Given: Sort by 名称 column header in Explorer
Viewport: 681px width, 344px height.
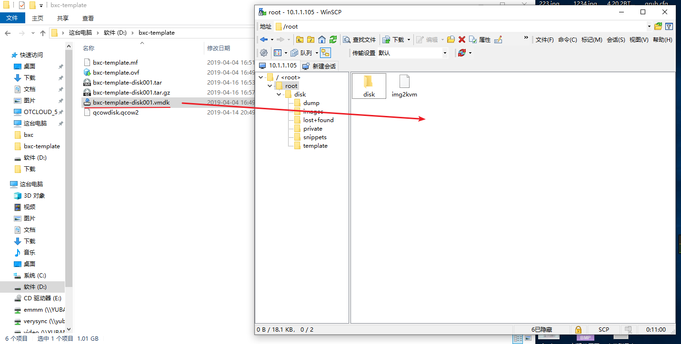Looking at the screenshot, I should [89, 48].
